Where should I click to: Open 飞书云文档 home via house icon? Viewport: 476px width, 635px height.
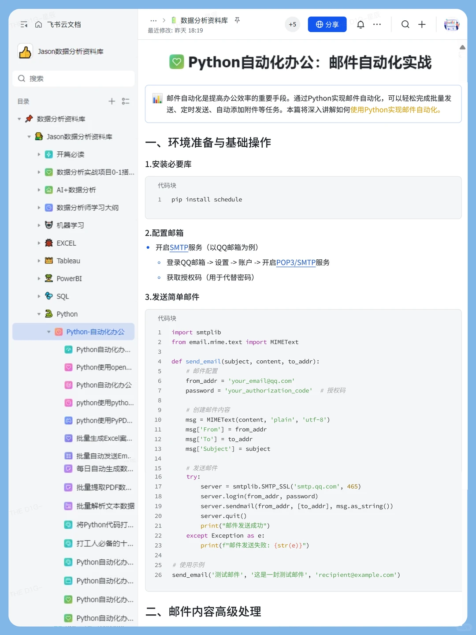37,25
